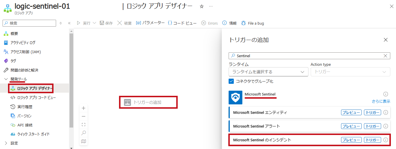Click the 破棄 discard button
The width and height of the screenshot is (396, 149).
pos(124,23)
